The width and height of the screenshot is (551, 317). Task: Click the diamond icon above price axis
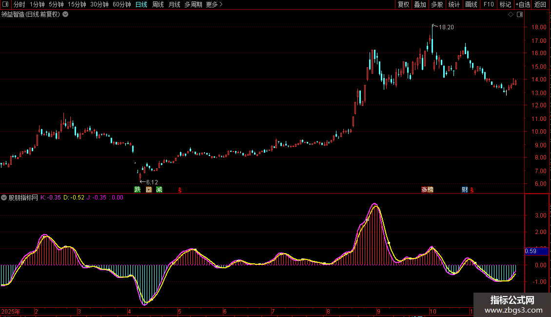pos(511,15)
